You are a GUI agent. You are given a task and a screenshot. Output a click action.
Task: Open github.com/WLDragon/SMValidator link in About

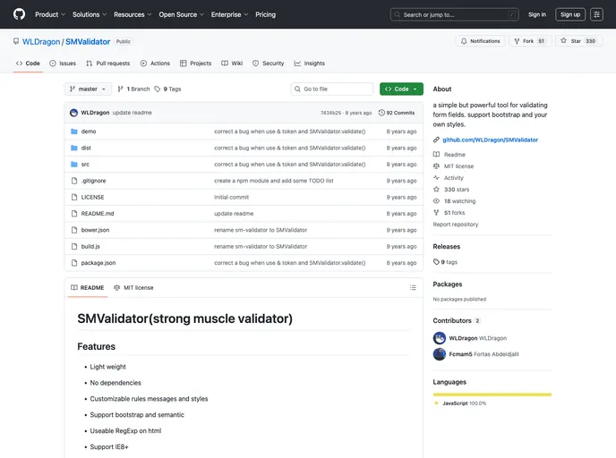(490, 140)
